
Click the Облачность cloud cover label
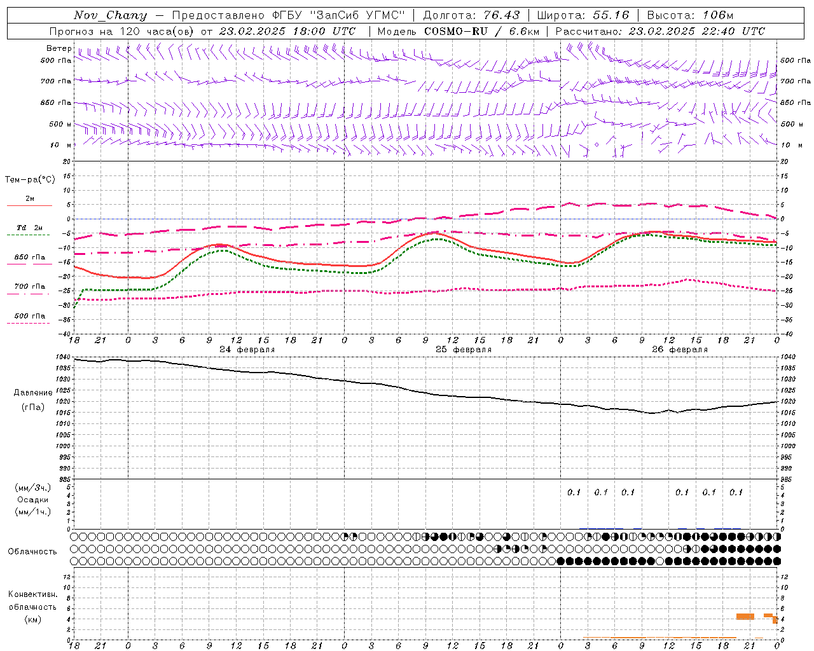pyautogui.click(x=32, y=551)
